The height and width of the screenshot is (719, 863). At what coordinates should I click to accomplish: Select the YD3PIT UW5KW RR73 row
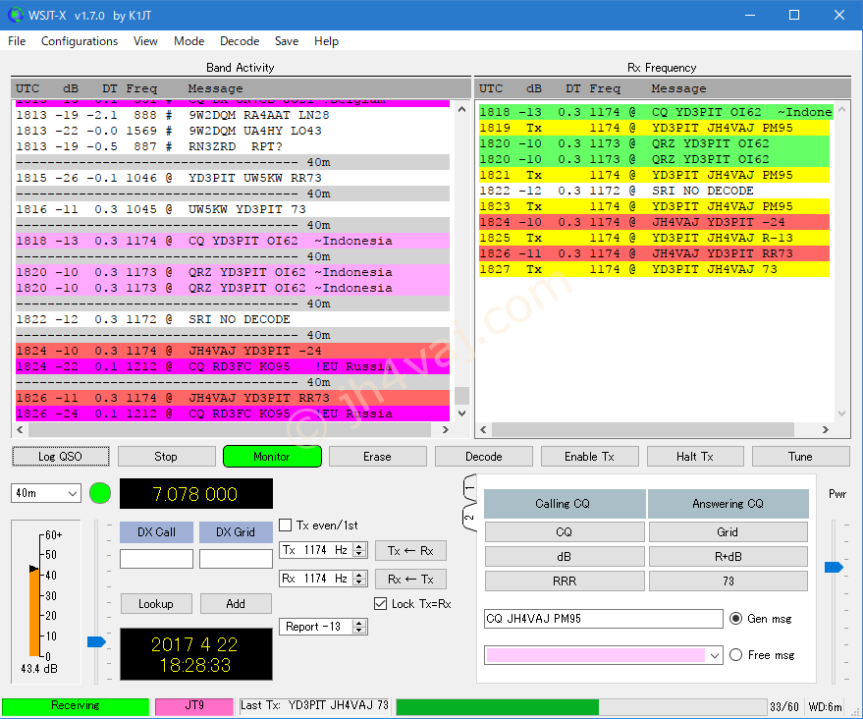coord(233,178)
